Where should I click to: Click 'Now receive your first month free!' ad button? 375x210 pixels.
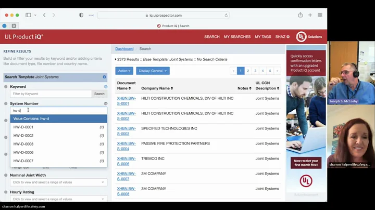coord(306,163)
